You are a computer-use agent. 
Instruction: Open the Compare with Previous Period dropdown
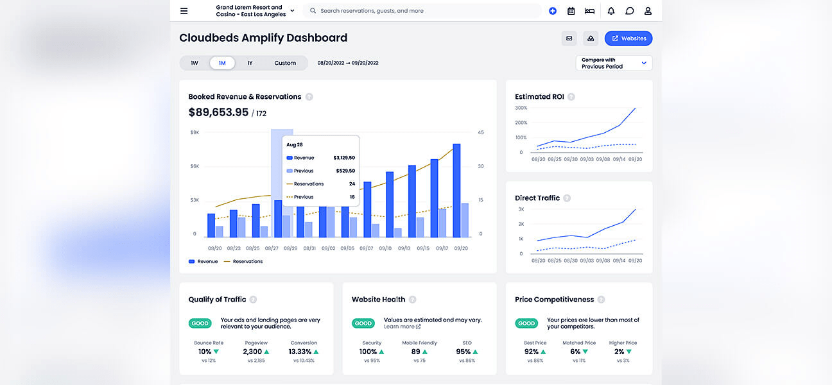click(614, 63)
